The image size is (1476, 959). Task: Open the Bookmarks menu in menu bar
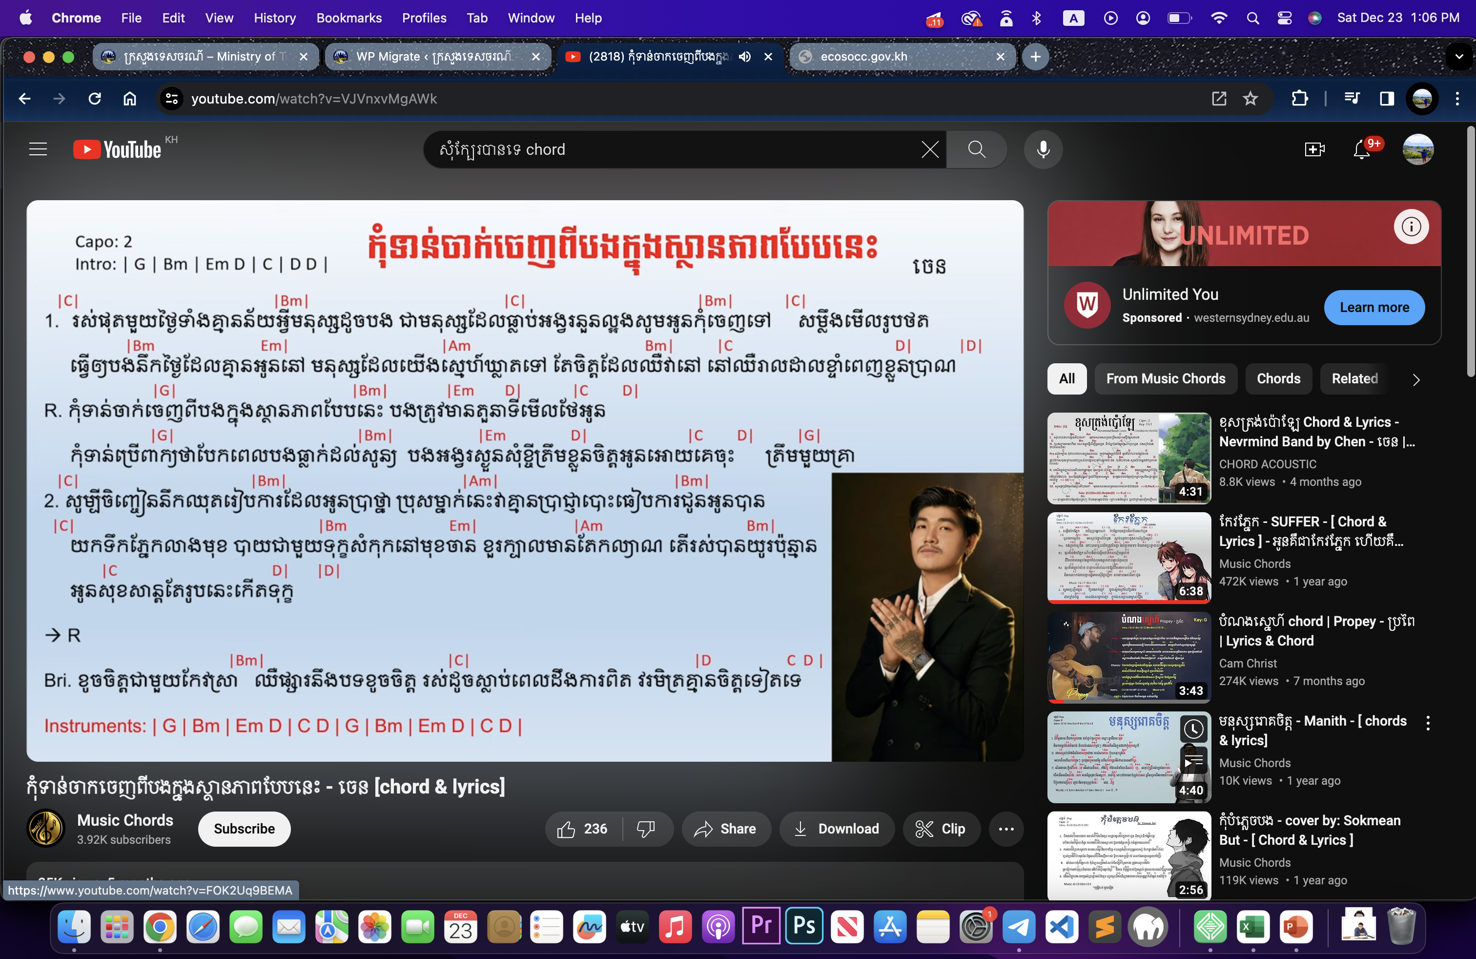pyautogui.click(x=348, y=18)
